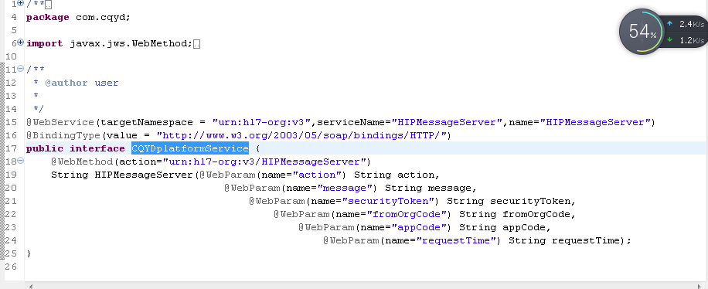Click the public keyword on line 17
Screen dimensions: 708x289
44,148
